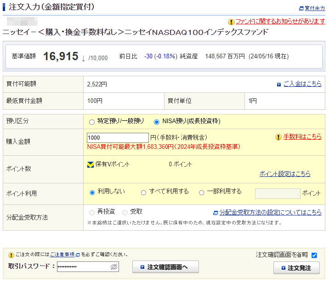The height and width of the screenshot is (283, 329).
Task: Click the 保有Vポイント logo icon
Action: pyautogui.click(x=91, y=164)
